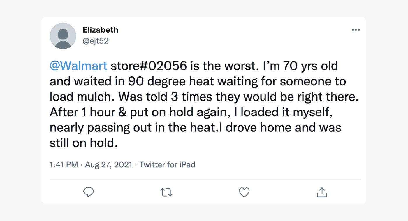Share the tweet using the share icon
The width and height of the screenshot is (408, 221).
coord(322,192)
